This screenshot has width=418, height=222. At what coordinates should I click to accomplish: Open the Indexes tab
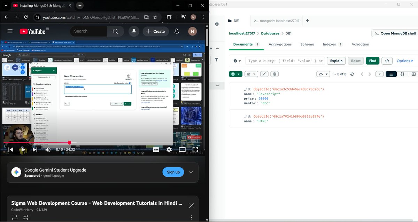pos(333,44)
